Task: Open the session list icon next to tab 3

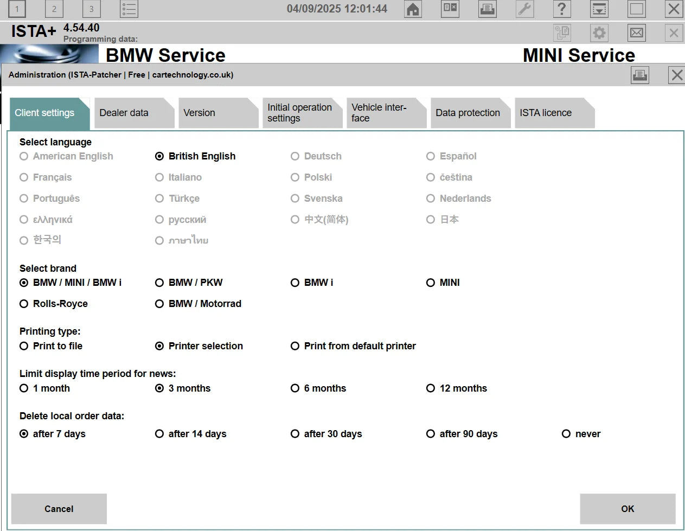Action: pyautogui.click(x=129, y=9)
